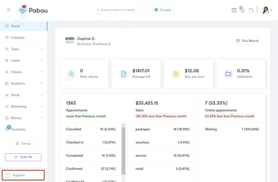Click the New clients card icon

click(x=71, y=74)
